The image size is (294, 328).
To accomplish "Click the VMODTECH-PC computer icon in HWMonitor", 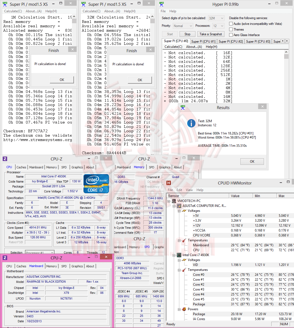I will [174, 201].
